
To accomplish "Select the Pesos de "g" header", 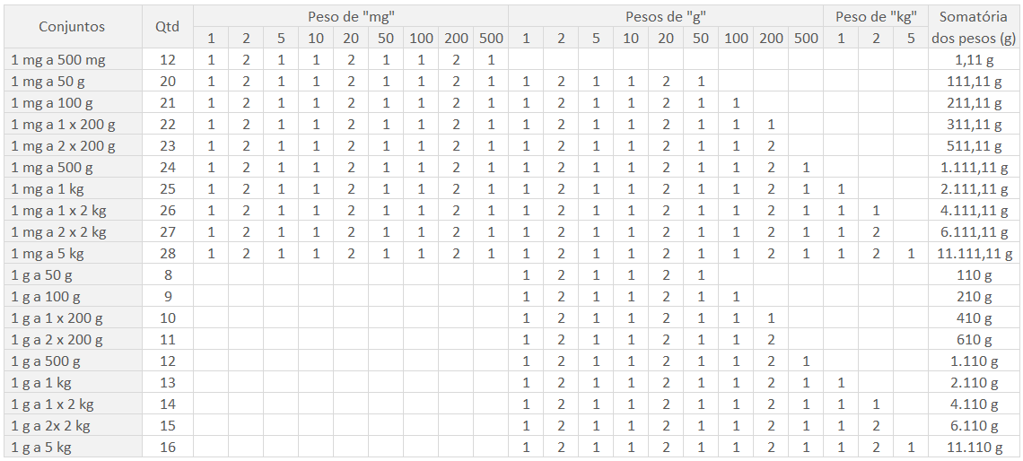I will pos(666,15).
